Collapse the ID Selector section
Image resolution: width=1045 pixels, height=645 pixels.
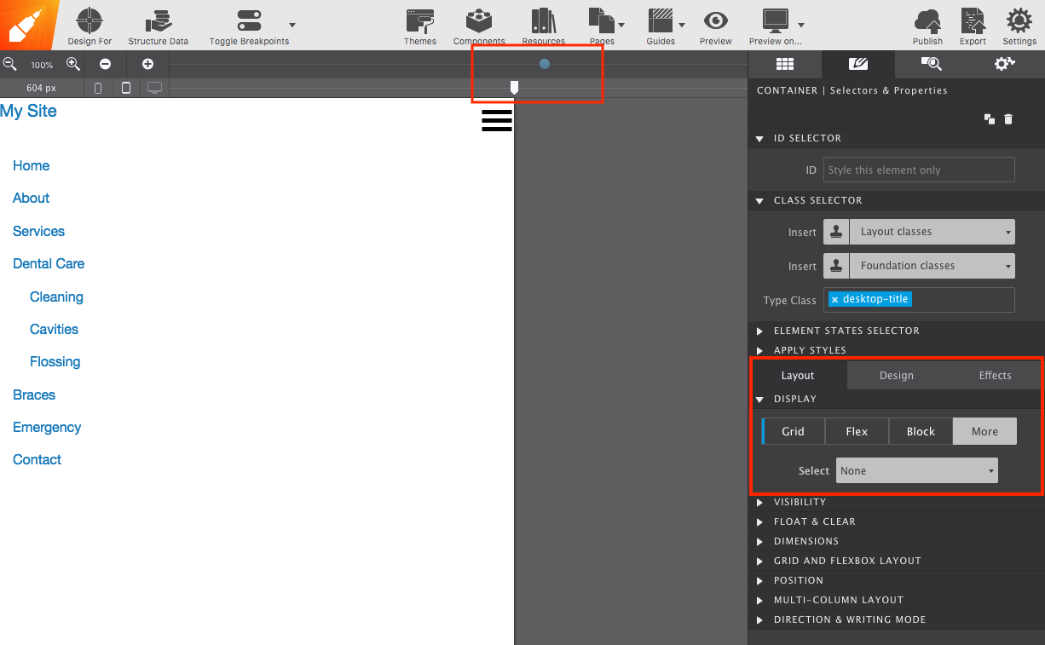pos(760,138)
